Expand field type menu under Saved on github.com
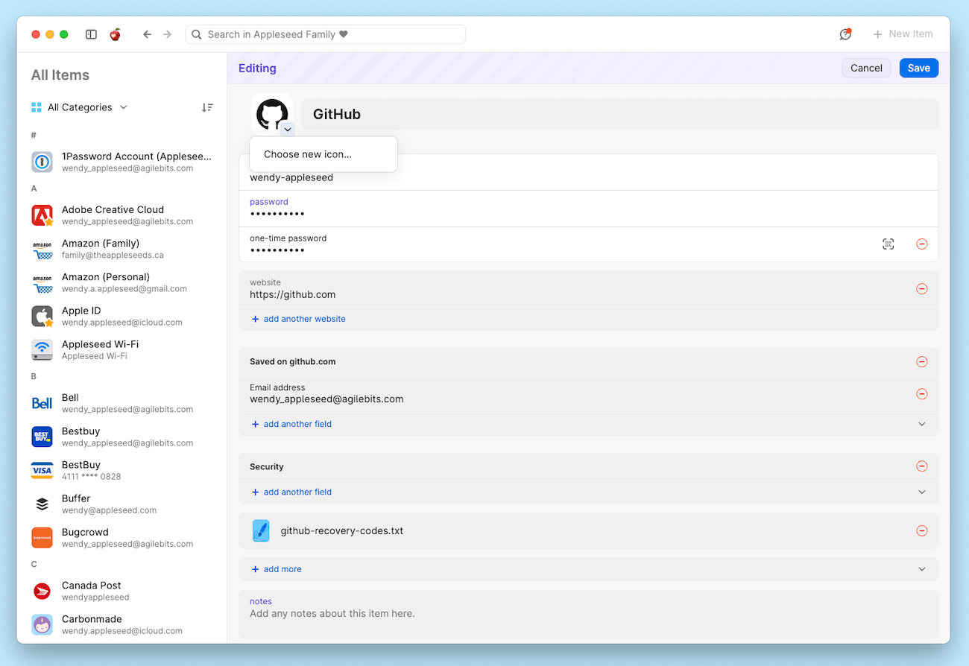Screen dimensions: 969x666 click(x=922, y=424)
